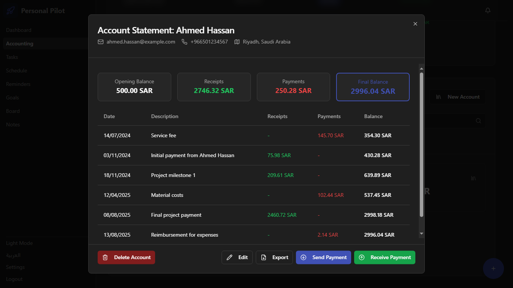This screenshot has height=288, width=513.
Task: Open notifications with the bell icon
Action: point(488,10)
